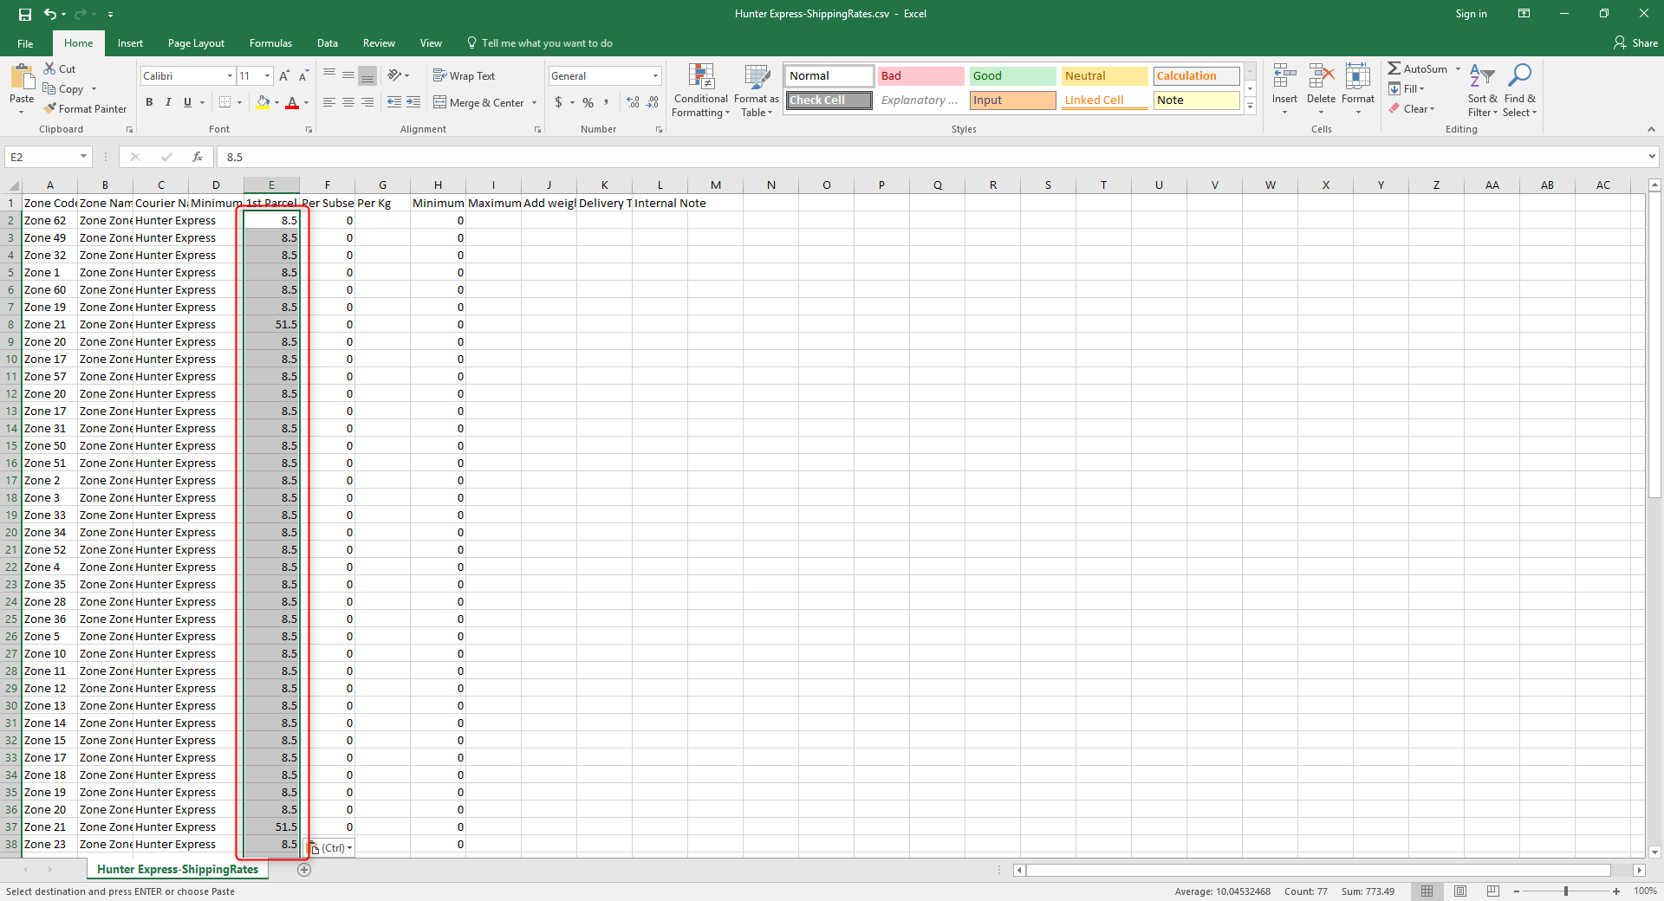Switch to the Formulas tab

(x=270, y=43)
